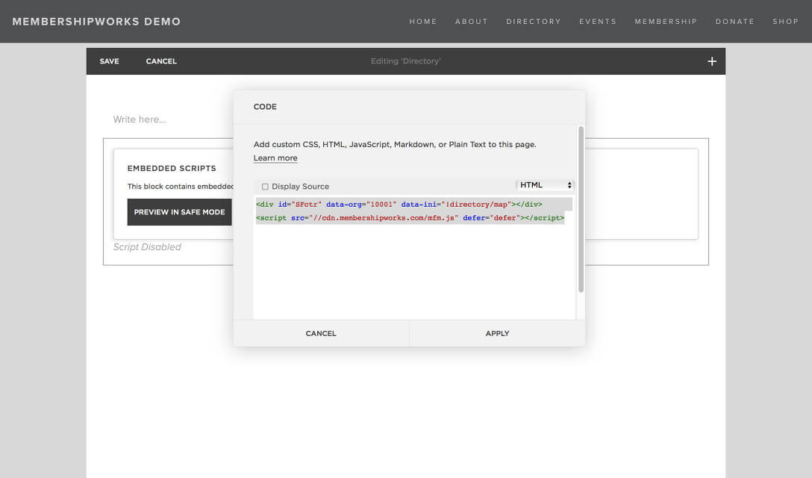
Task: Apply the custom code changes
Action: coord(497,333)
